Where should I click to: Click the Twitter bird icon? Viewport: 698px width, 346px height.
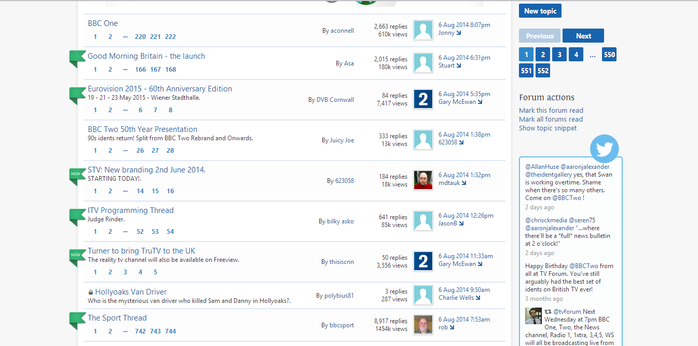pos(605,149)
